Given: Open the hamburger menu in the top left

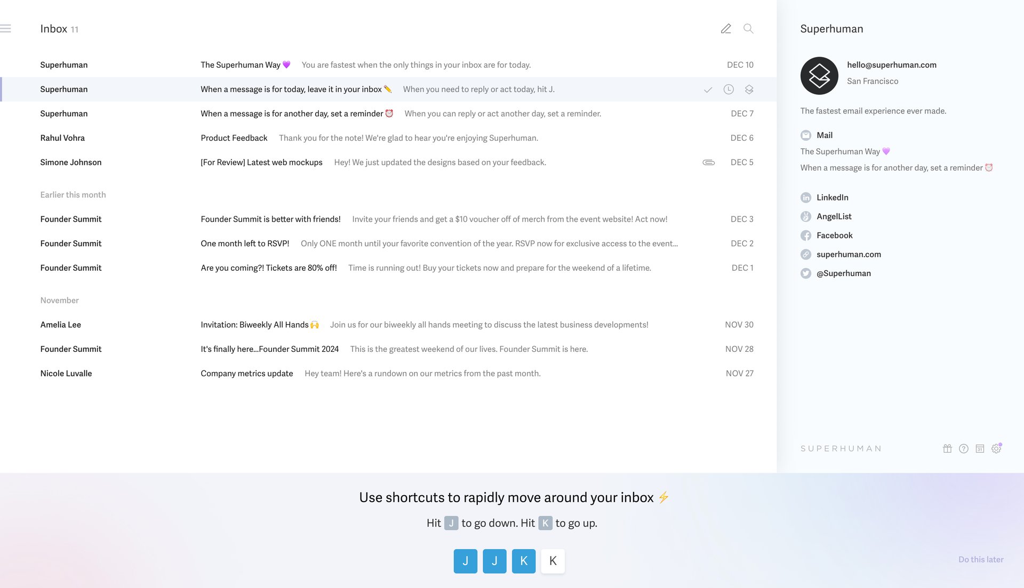Looking at the screenshot, I should [6, 27].
